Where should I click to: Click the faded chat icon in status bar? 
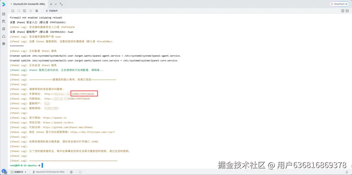[80, 172]
